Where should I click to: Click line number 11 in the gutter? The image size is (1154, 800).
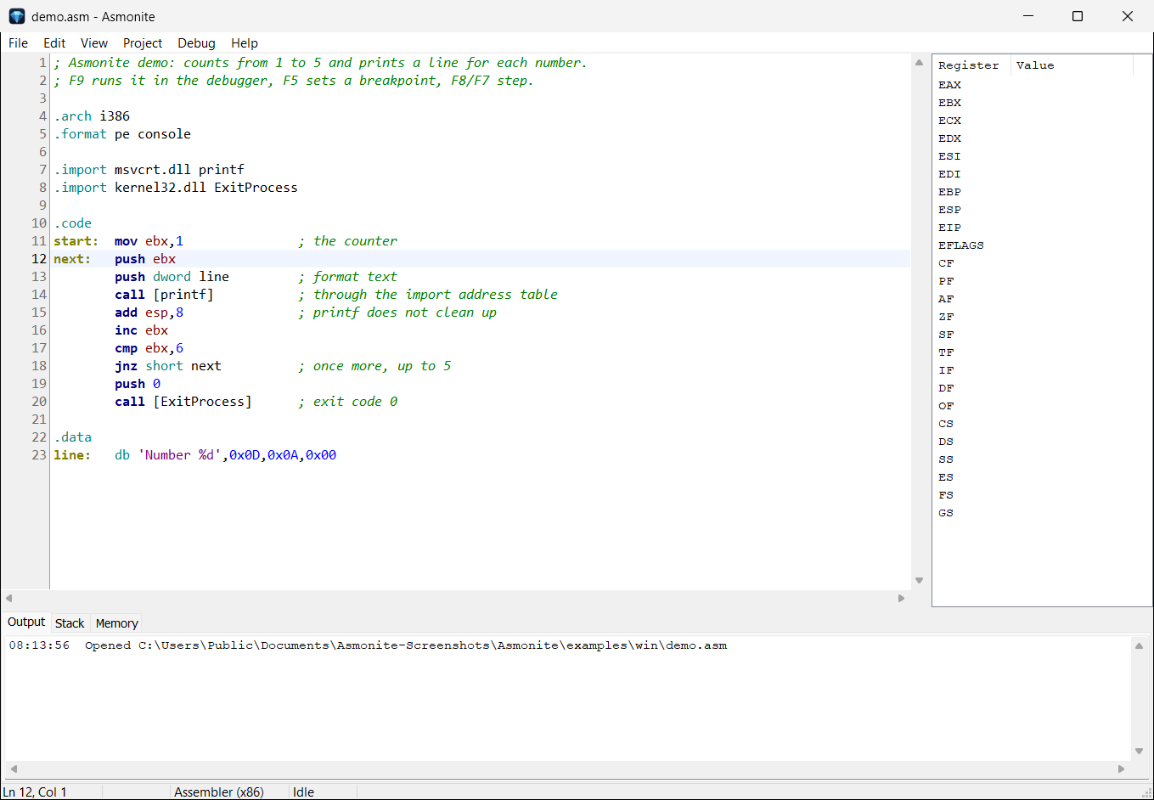point(39,241)
